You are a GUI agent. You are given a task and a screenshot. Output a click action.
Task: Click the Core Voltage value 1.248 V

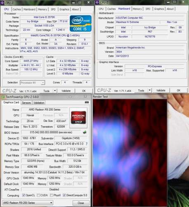[x=60, y=30]
